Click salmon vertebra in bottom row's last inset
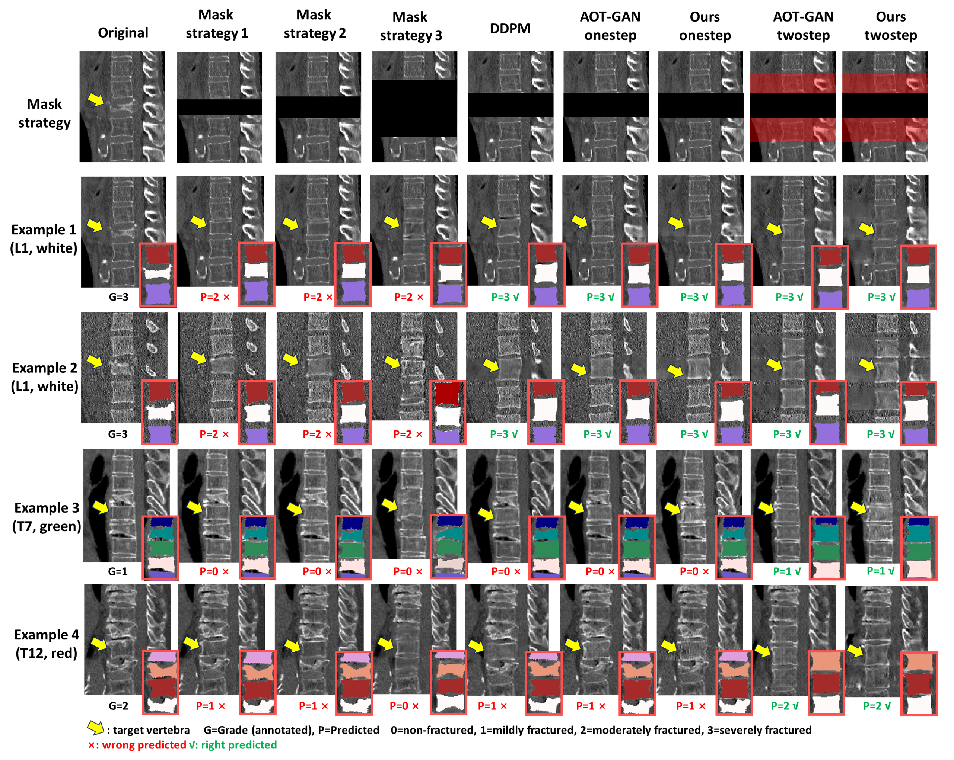This screenshot has height=760, width=954. [919, 662]
